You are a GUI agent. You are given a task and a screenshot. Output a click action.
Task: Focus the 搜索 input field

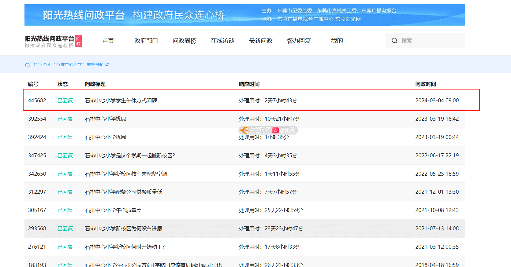425,40
